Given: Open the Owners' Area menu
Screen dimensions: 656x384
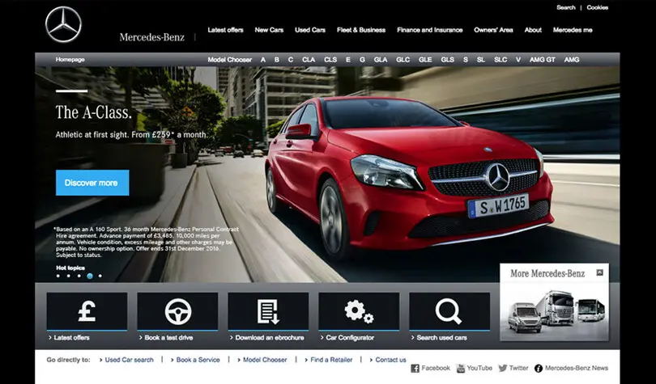Looking at the screenshot, I should (x=493, y=30).
